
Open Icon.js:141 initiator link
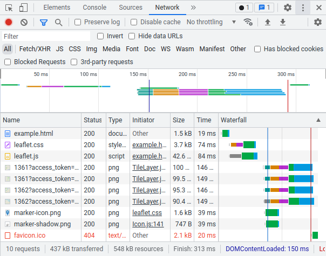(x=148, y=224)
